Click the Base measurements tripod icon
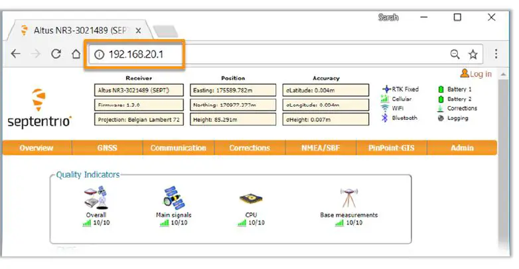The height and width of the screenshot is (269, 519). tap(349, 198)
